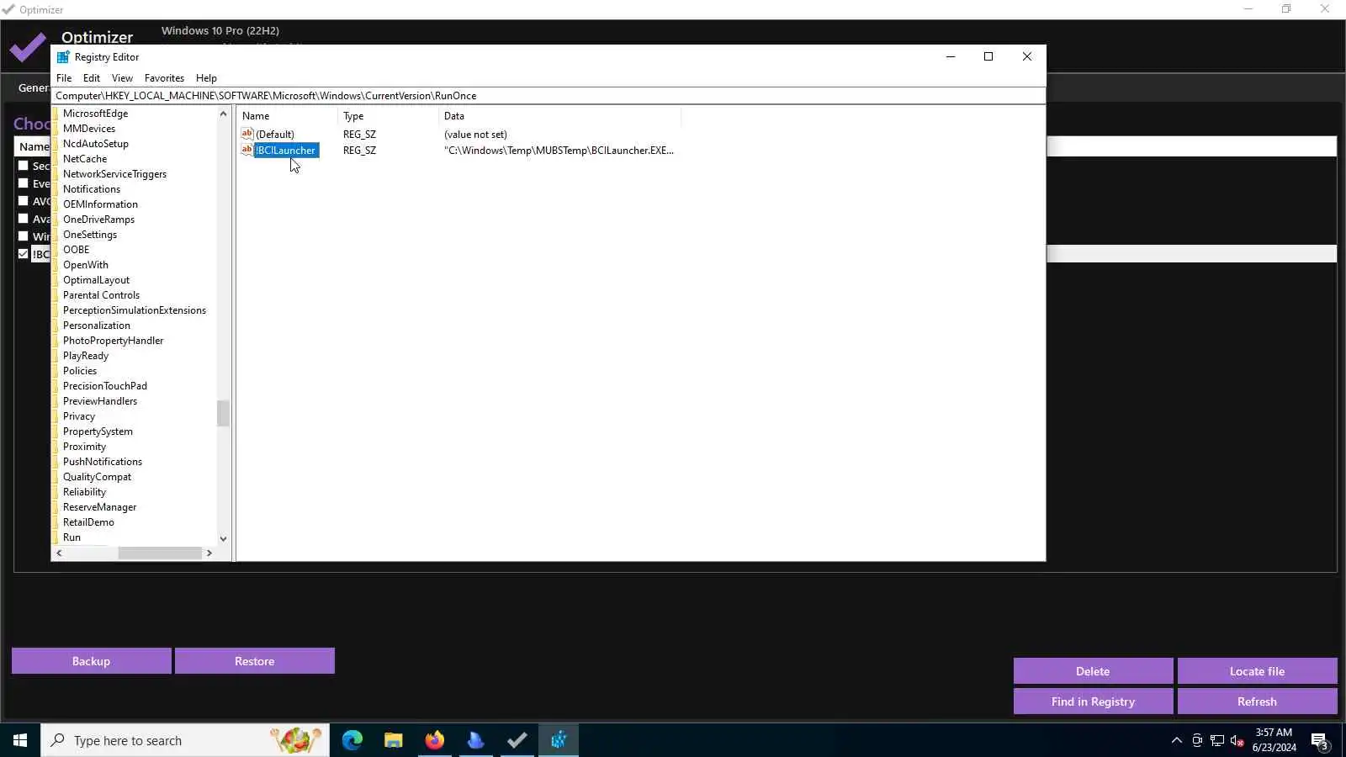Viewport: 1346px width, 757px height.
Task: Click the tree's horizontal scroll-right arrow
Action: click(209, 553)
